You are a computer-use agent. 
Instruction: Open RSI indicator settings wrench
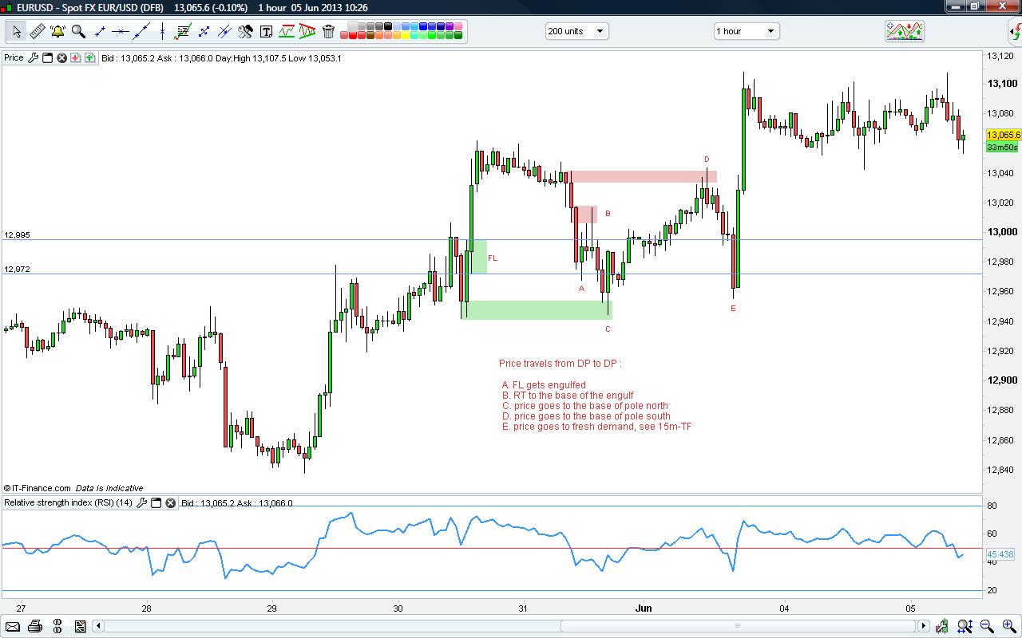(x=141, y=502)
